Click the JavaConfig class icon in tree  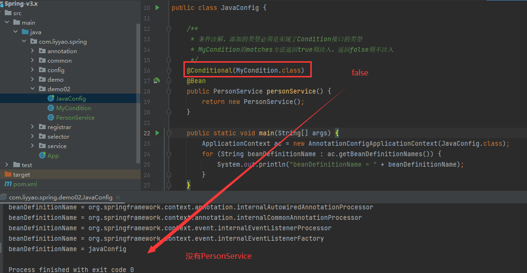[x=51, y=98]
